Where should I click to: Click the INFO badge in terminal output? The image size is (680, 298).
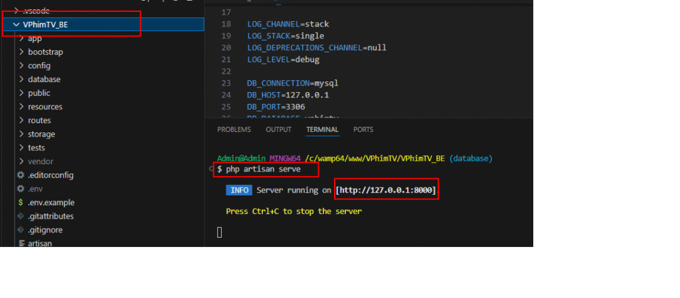pos(239,190)
